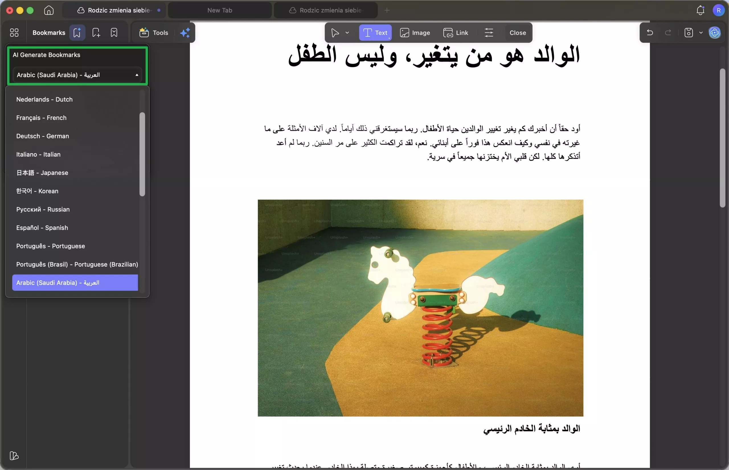Switch to the New Tab tab
This screenshot has height=470, width=729.
[x=220, y=10]
